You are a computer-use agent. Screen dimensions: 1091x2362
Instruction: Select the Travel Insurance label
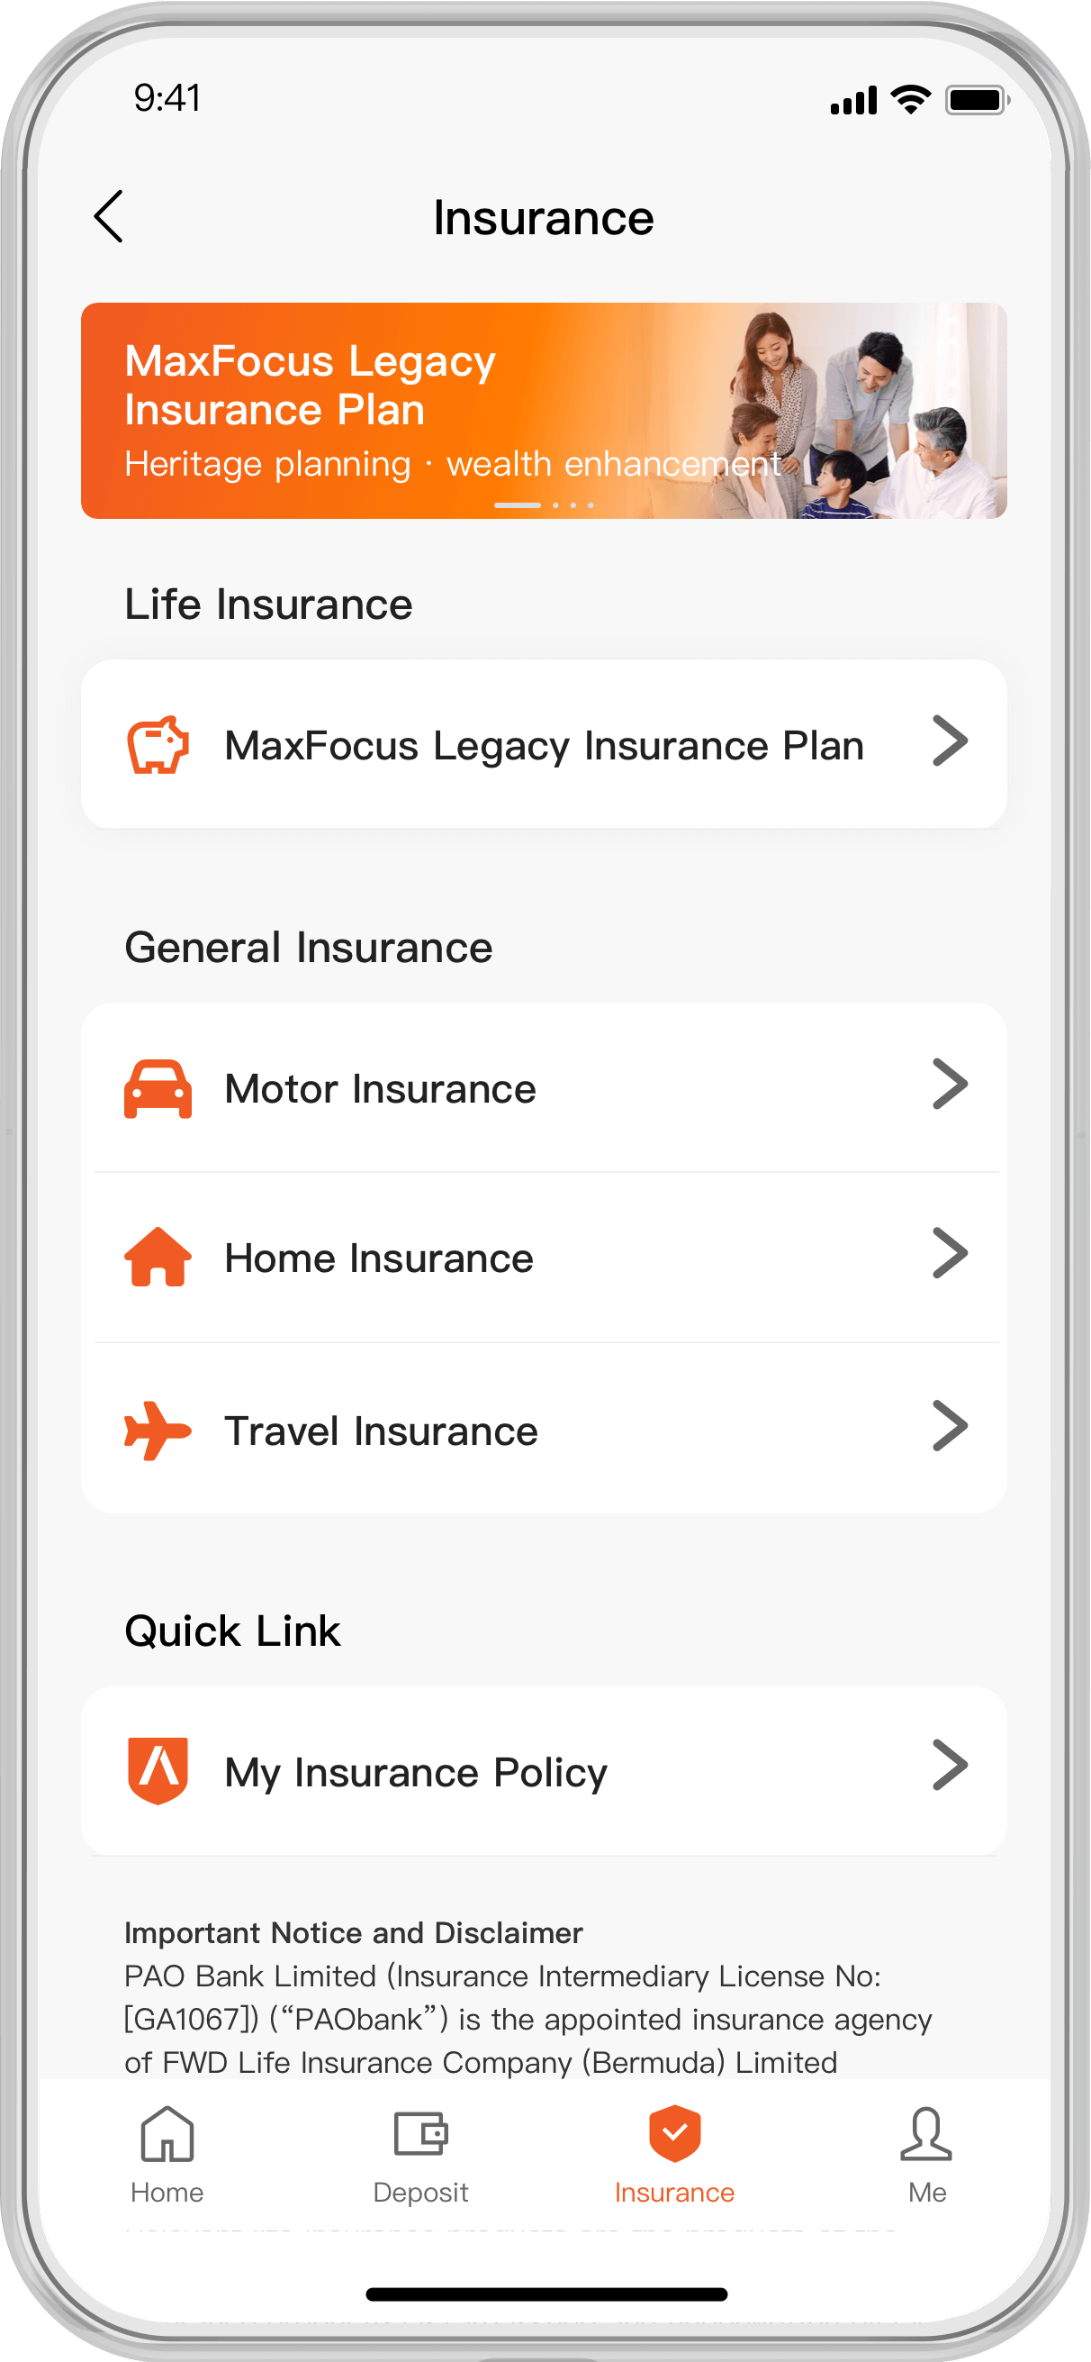click(x=381, y=1431)
